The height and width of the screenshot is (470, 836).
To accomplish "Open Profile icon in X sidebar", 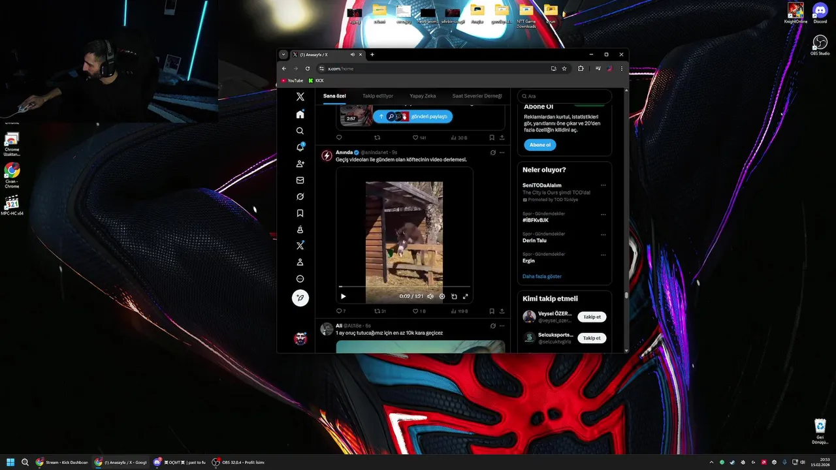I will 300,262.
